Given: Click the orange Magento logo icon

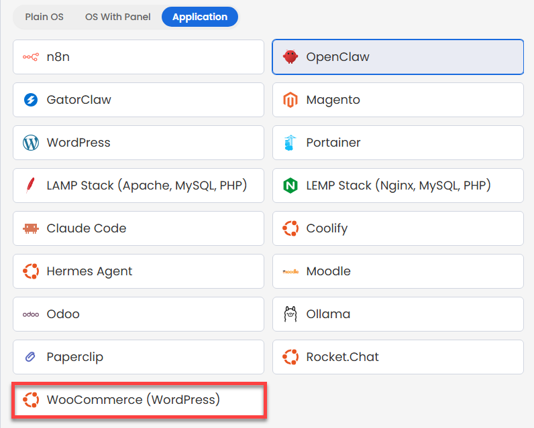Looking at the screenshot, I should point(290,100).
